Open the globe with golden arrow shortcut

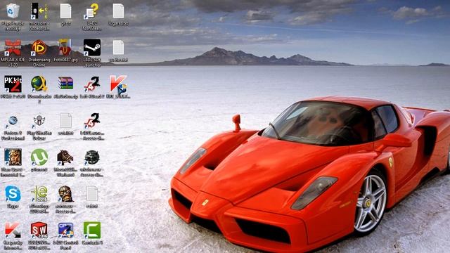39,84
